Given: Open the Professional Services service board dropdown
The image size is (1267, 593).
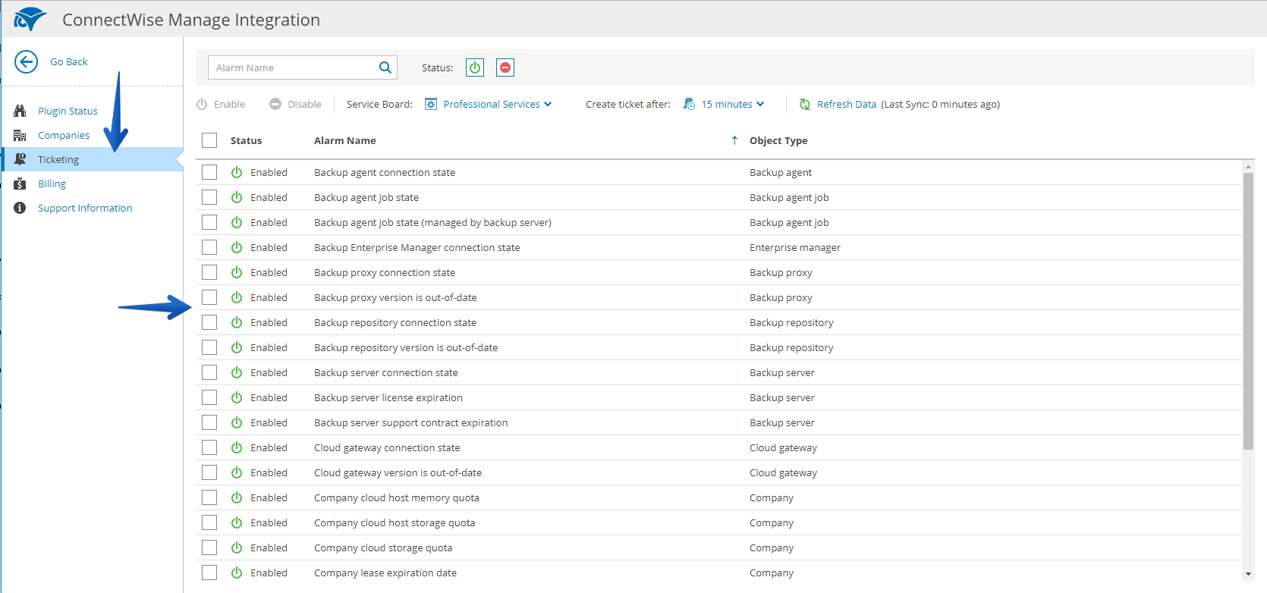Looking at the screenshot, I should 498,104.
